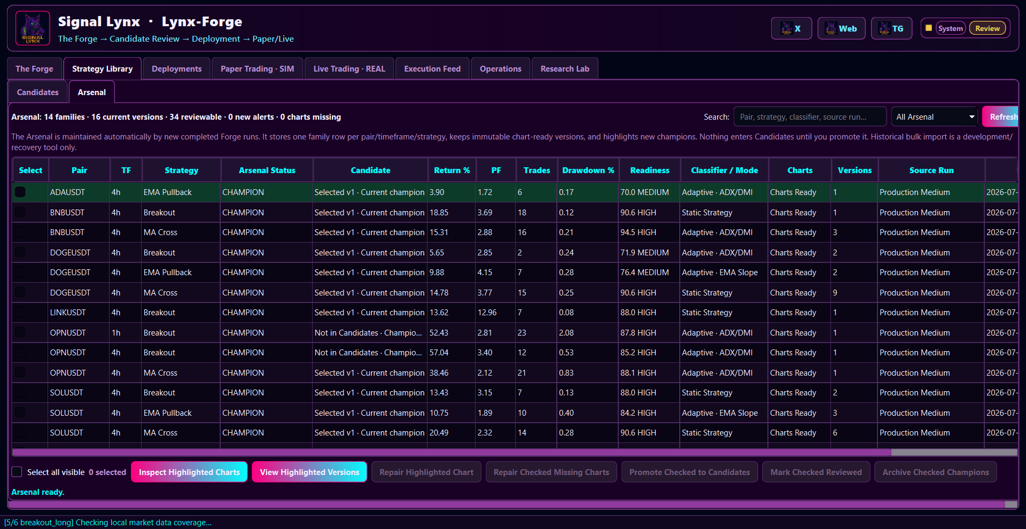Switch to The Forge tab
The image size is (1026, 529).
(34, 69)
